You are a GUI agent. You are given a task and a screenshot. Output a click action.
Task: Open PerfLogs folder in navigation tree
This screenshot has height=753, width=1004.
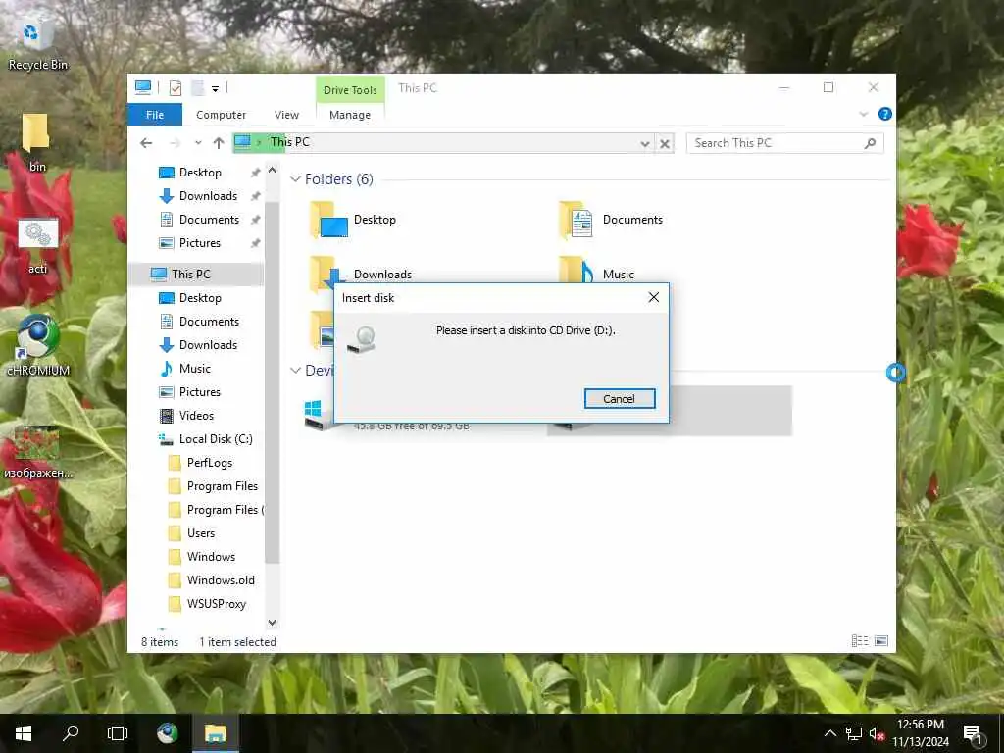point(210,463)
